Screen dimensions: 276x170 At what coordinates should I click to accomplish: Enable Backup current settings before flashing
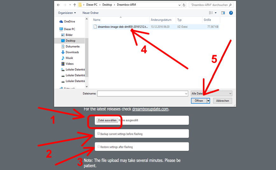[99, 134]
